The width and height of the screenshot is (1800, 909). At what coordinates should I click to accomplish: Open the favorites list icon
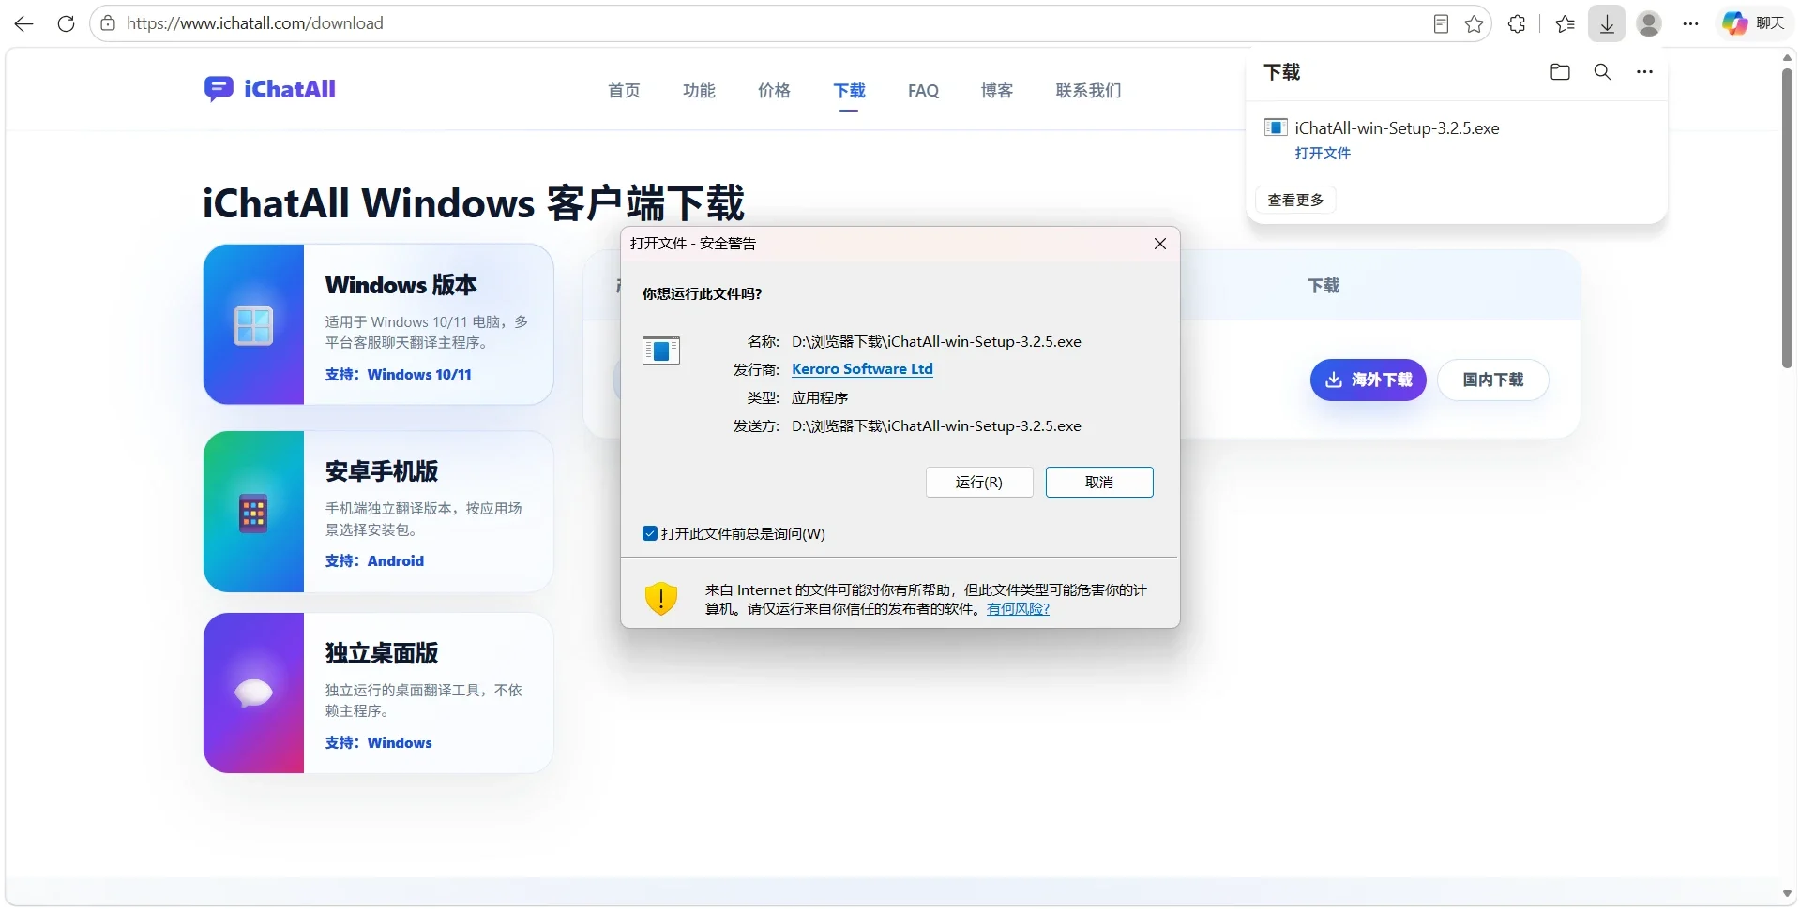pyautogui.click(x=1565, y=24)
